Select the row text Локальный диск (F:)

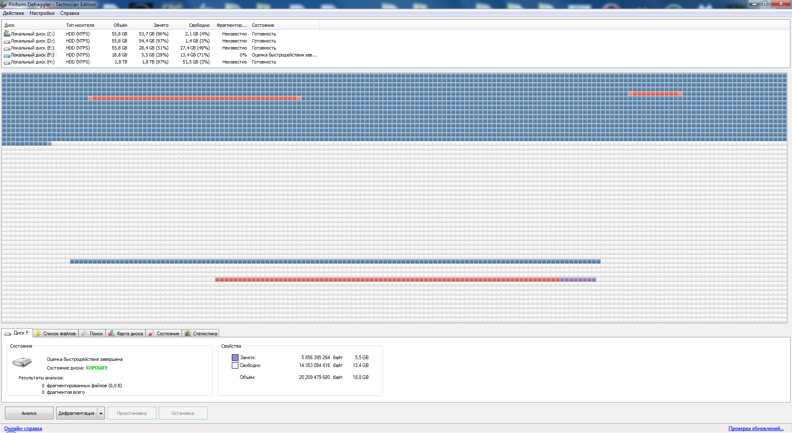33,55
